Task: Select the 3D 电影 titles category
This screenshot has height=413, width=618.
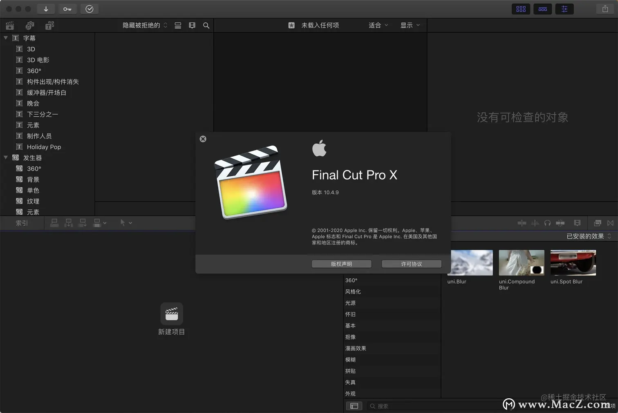Action: 38,60
